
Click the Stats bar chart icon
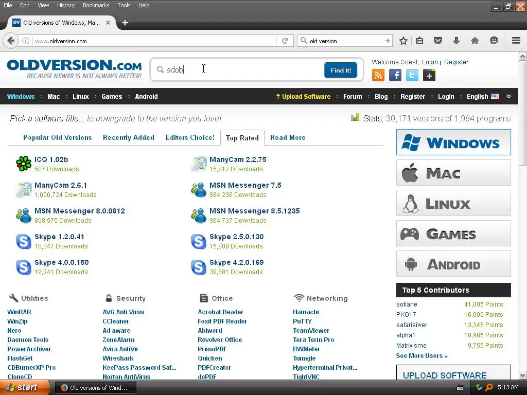click(x=355, y=118)
